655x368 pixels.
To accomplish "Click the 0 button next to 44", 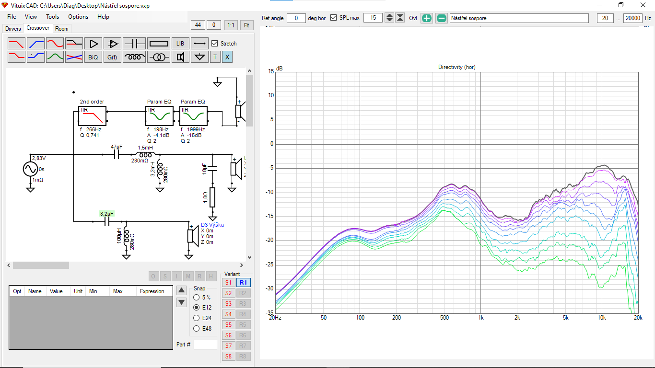I will tap(214, 25).
